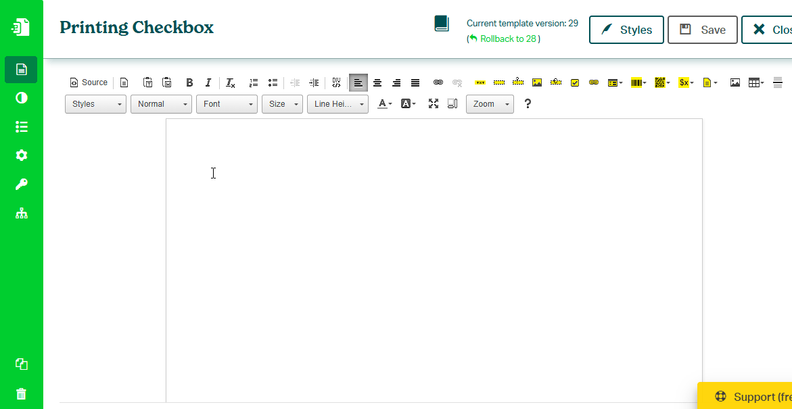Switch to Source view

89,82
